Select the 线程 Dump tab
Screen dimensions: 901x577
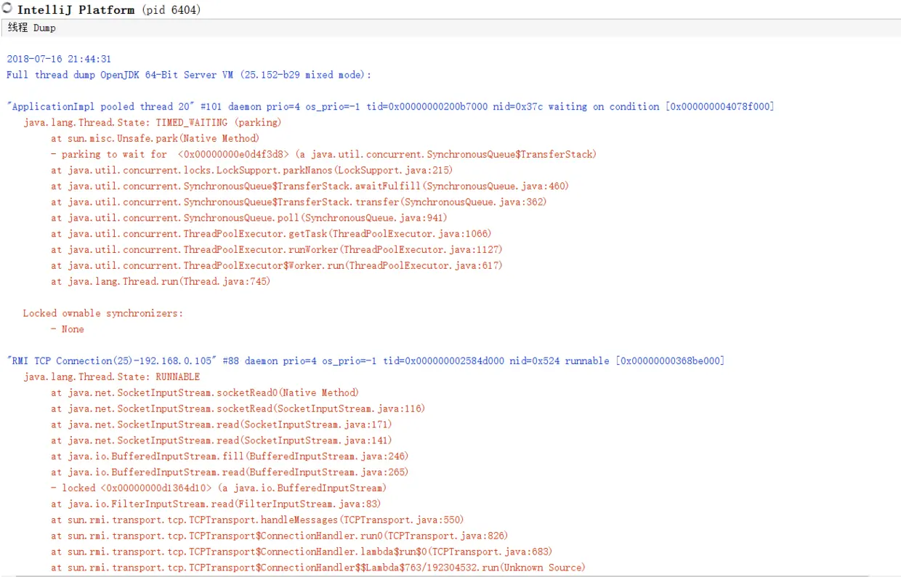pos(32,28)
